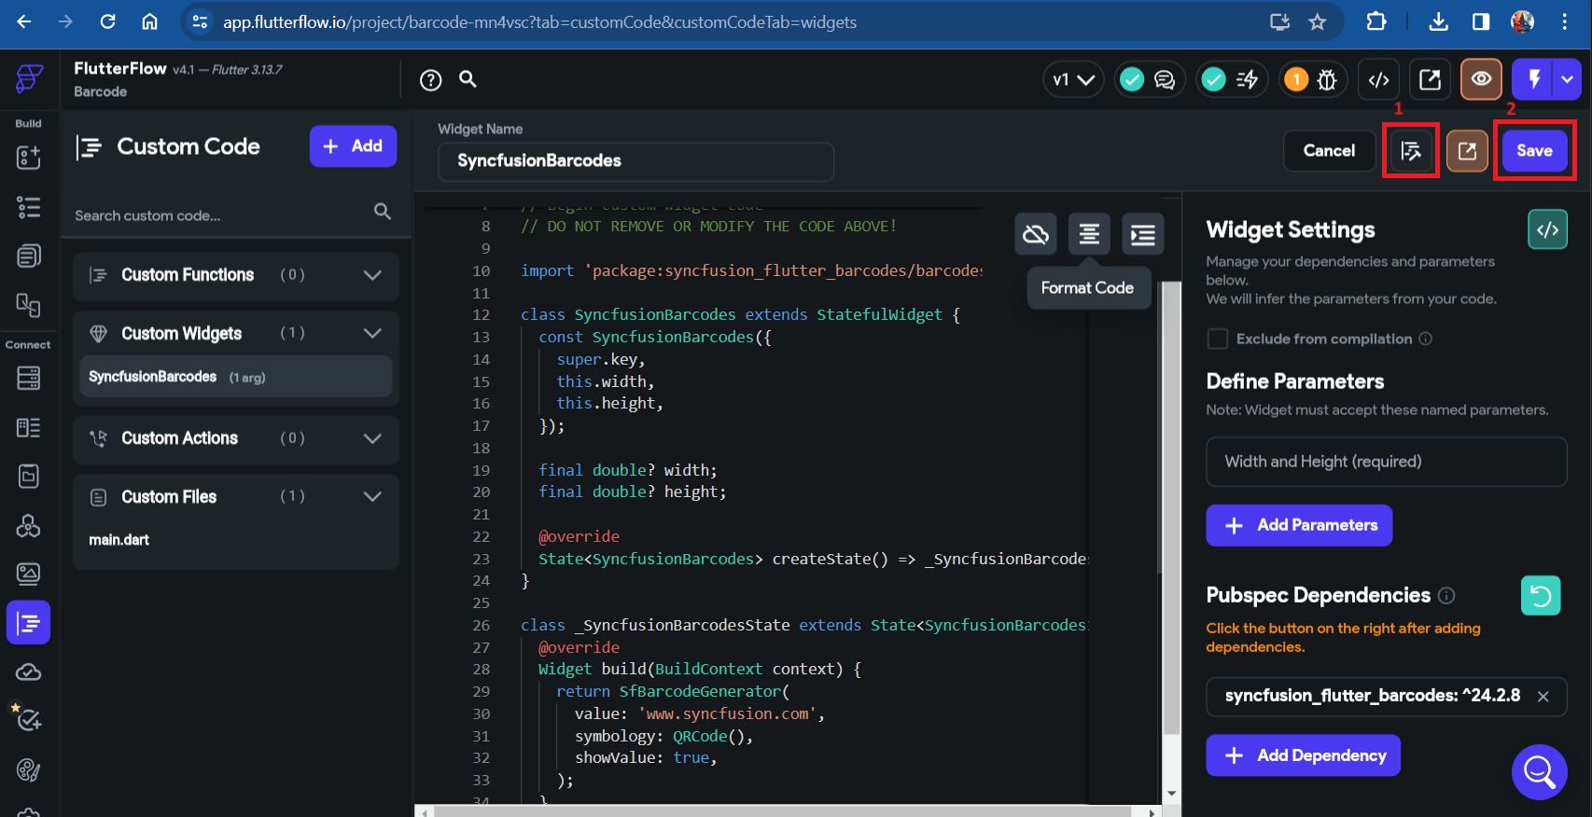Click the cloud-off icon above the code editor
The image size is (1592, 817).
coord(1036,234)
